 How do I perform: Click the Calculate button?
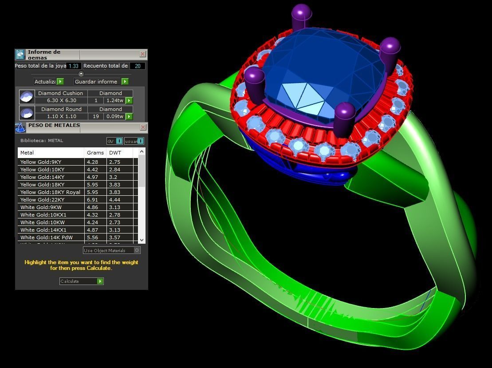tap(81, 281)
